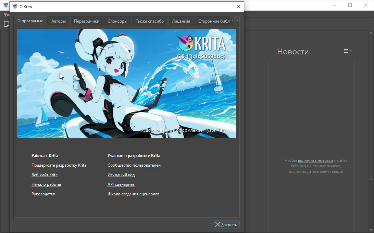Open the Руководство link
The height and width of the screenshot is (233, 374).
tap(43, 194)
